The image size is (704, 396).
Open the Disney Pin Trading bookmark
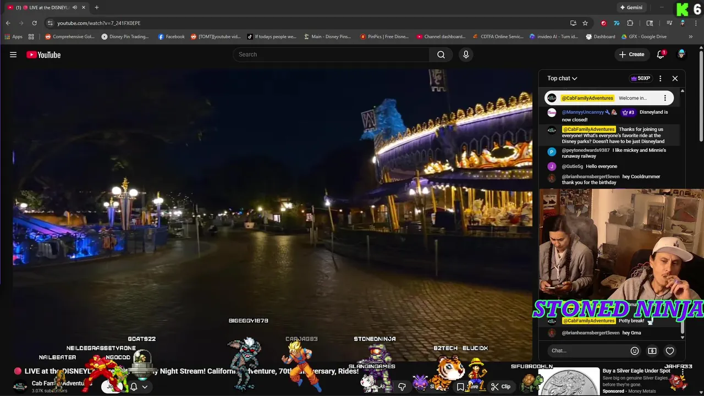[x=125, y=37]
